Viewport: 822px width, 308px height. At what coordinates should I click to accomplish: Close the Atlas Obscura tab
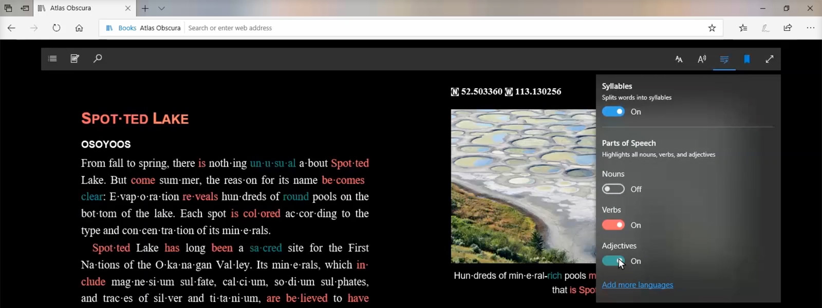click(x=128, y=8)
